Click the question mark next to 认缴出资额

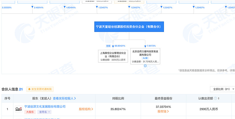(x=215, y=98)
